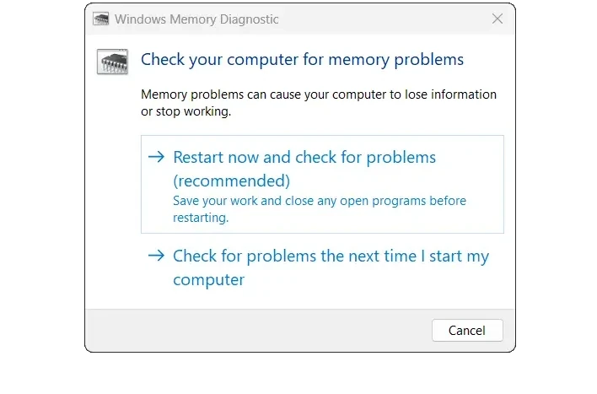Click the memory chip icon in title bar
This screenshot has width=597, height=394.
[x=100, y=19]
